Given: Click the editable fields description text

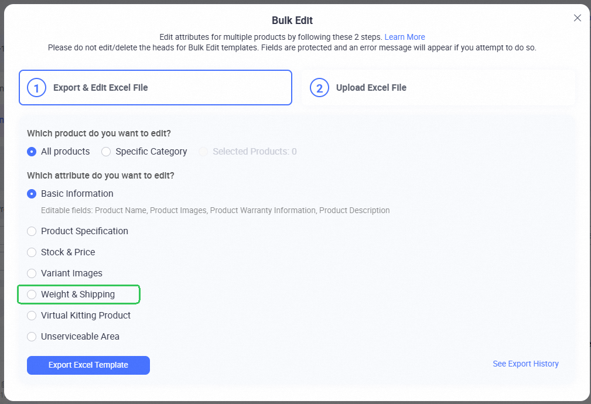Looking at the screenshot, I should pos(216,210).
